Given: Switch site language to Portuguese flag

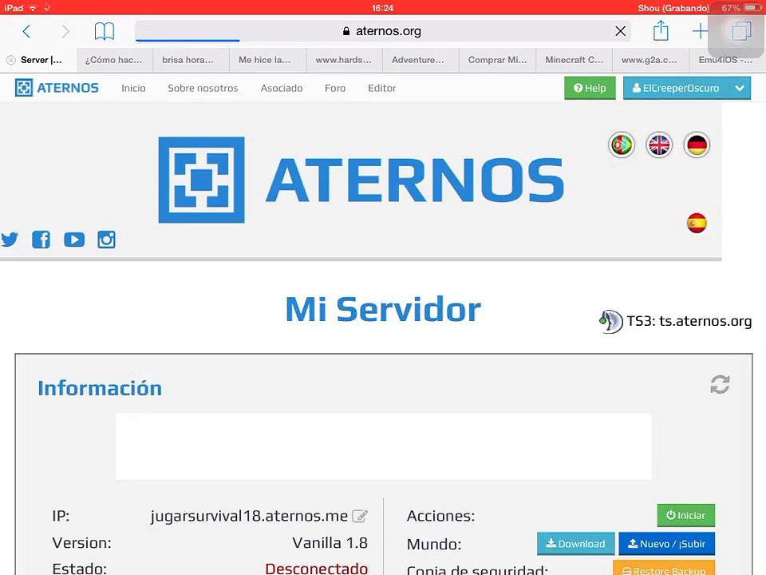Looking at the screenshot, I should coord(622,145).
